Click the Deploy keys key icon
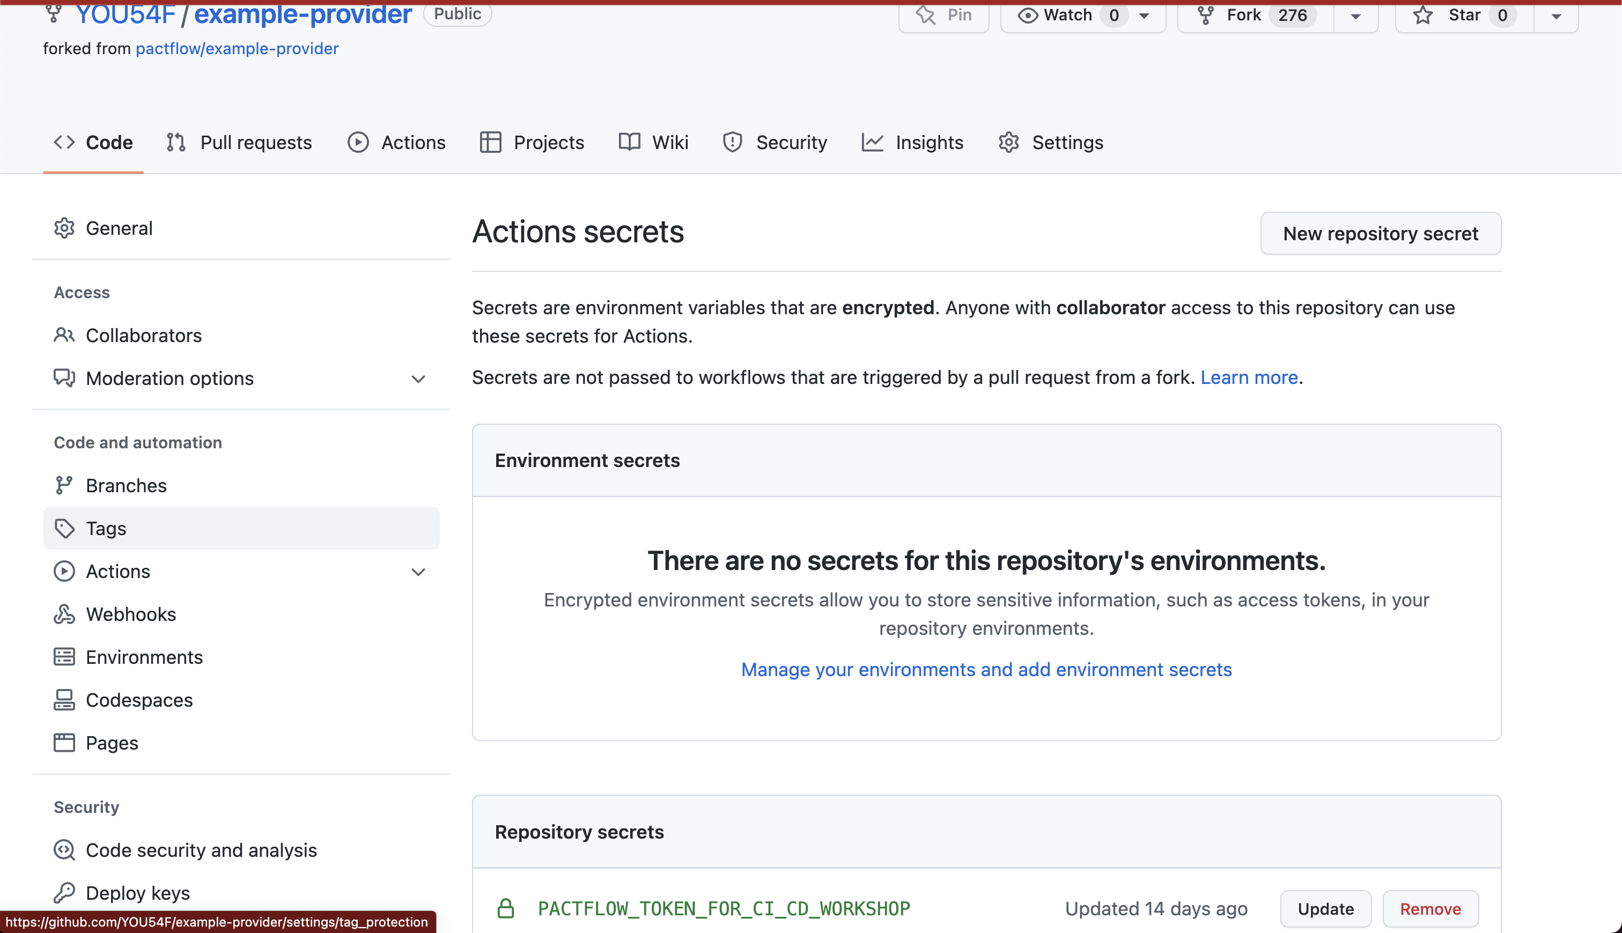1622x933 pixels. pos(64,892)
